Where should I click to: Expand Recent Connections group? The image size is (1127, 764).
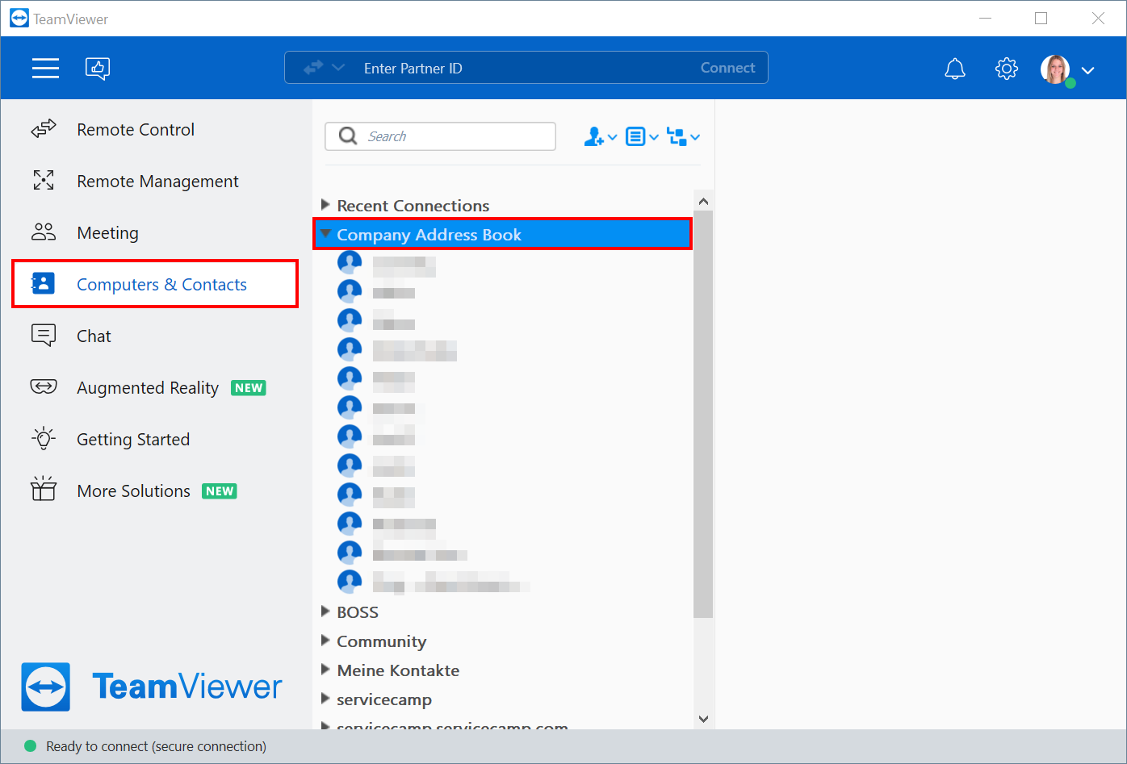coord(325,205)
